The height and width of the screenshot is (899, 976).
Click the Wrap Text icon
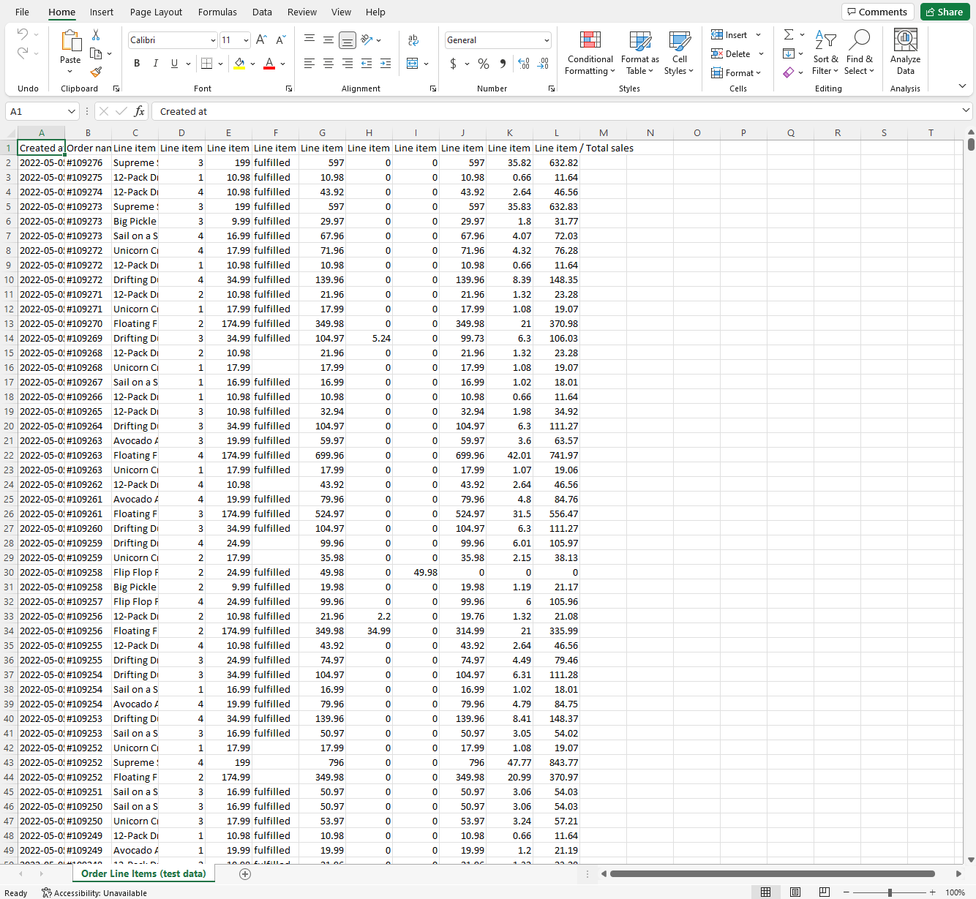413,40
